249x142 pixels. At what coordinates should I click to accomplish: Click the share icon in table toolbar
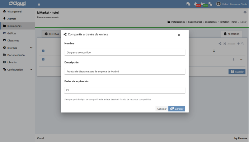tap(220, 44)
